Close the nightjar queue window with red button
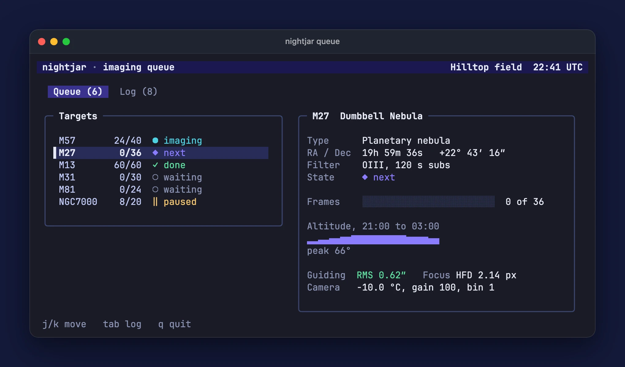This screenshot has width=625, height=367. 42,41
